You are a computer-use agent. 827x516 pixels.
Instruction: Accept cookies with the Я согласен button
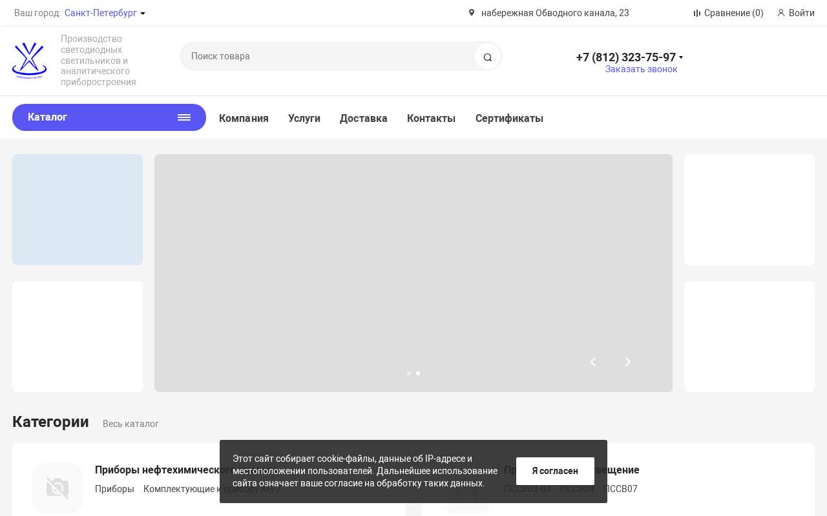coord(555,471)
